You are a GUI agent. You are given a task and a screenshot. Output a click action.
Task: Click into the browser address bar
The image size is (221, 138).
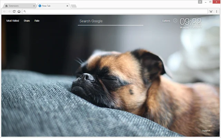tap(115, 11)
